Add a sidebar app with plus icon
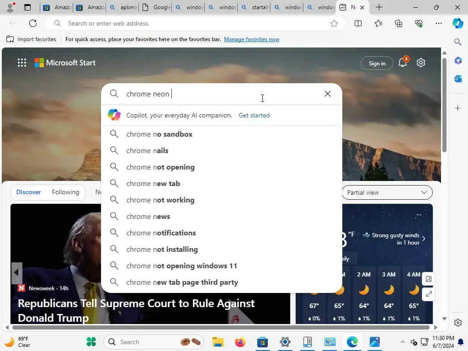Image resolution: width=468 pixels, height=351 pixels. tap(458, 108)
